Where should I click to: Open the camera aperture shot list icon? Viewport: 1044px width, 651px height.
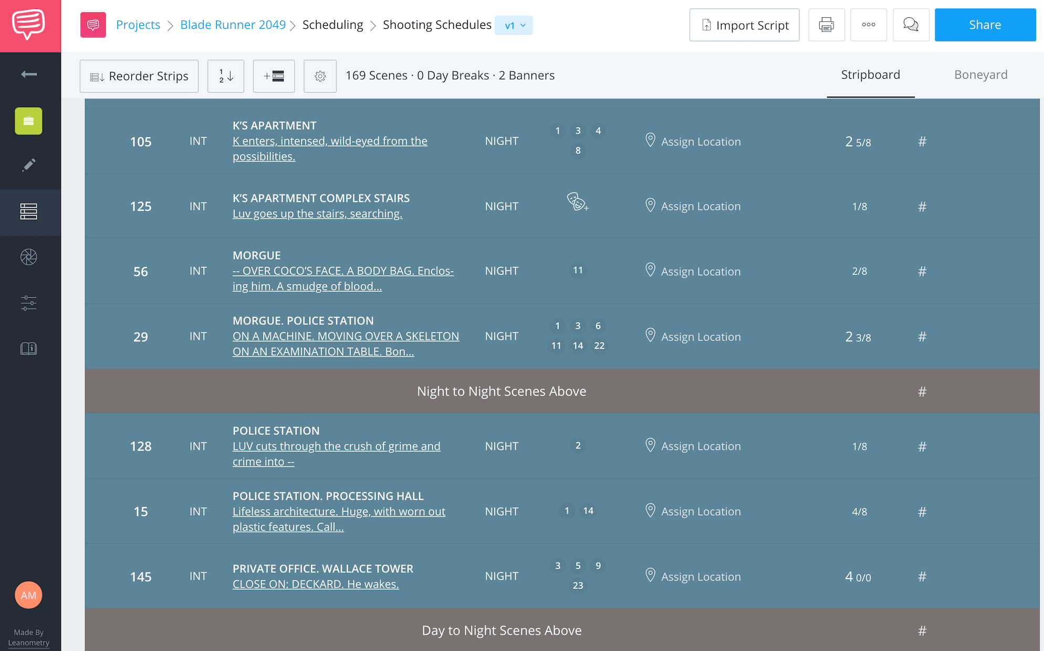point(29,257)
